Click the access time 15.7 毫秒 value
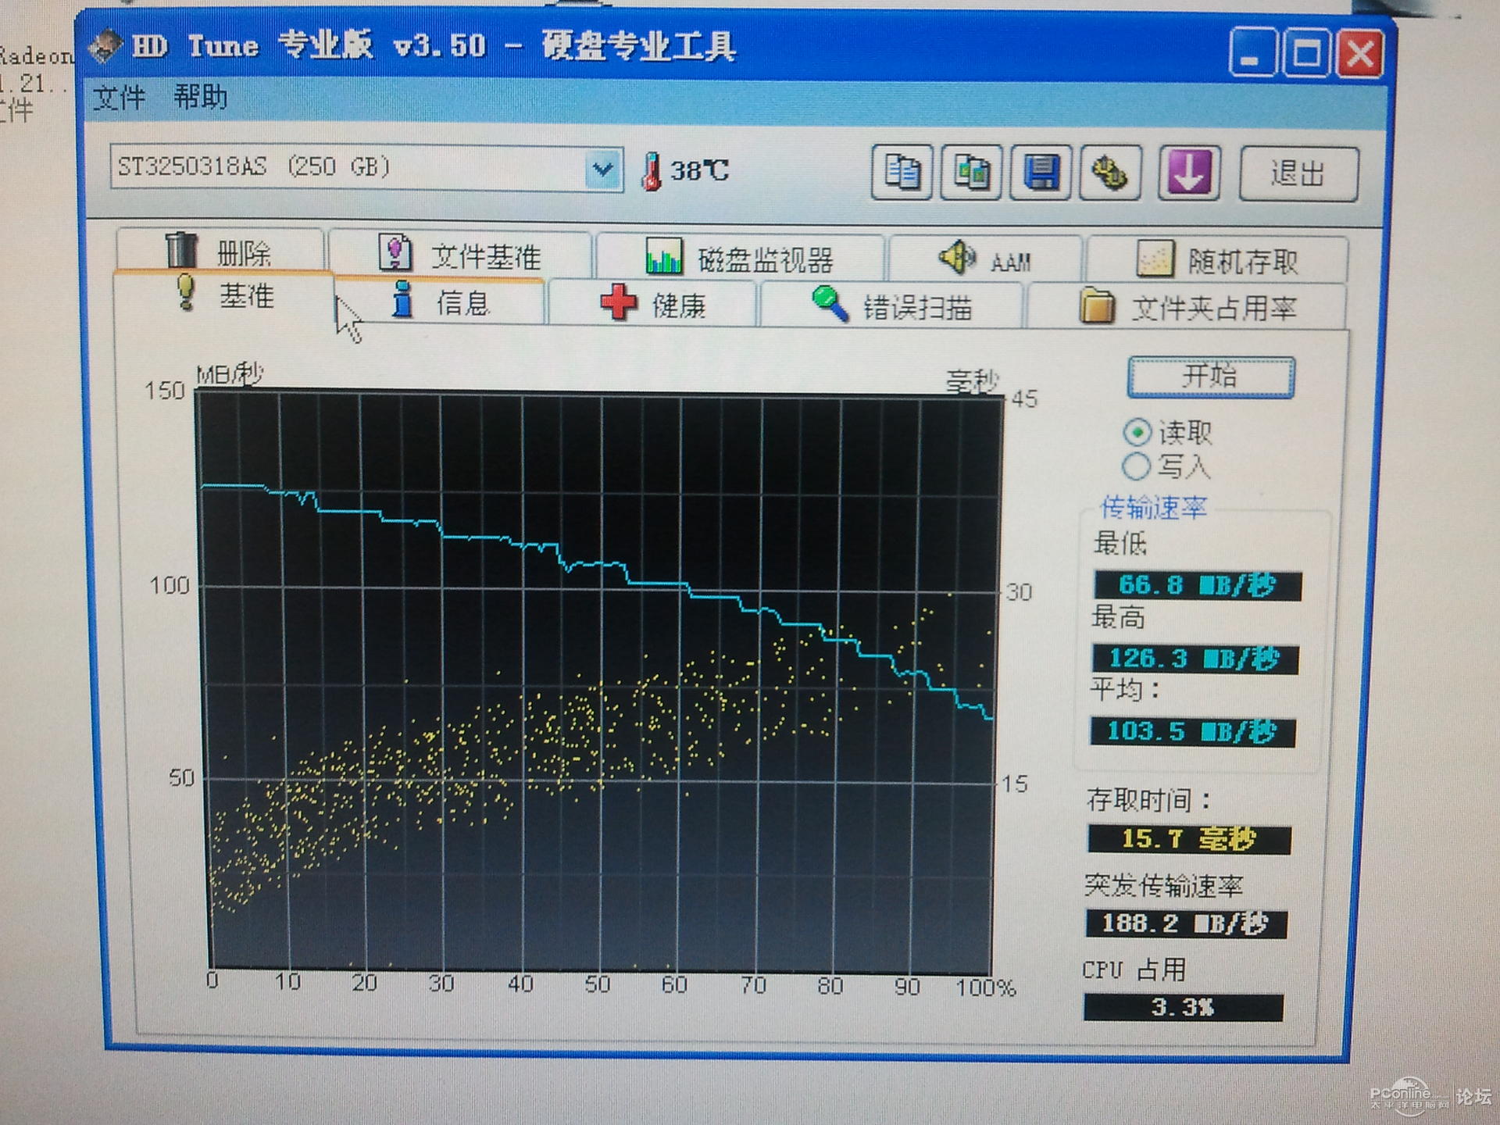The width and height of the screenshot is (1500, 1125). [x=1189, y=840]
